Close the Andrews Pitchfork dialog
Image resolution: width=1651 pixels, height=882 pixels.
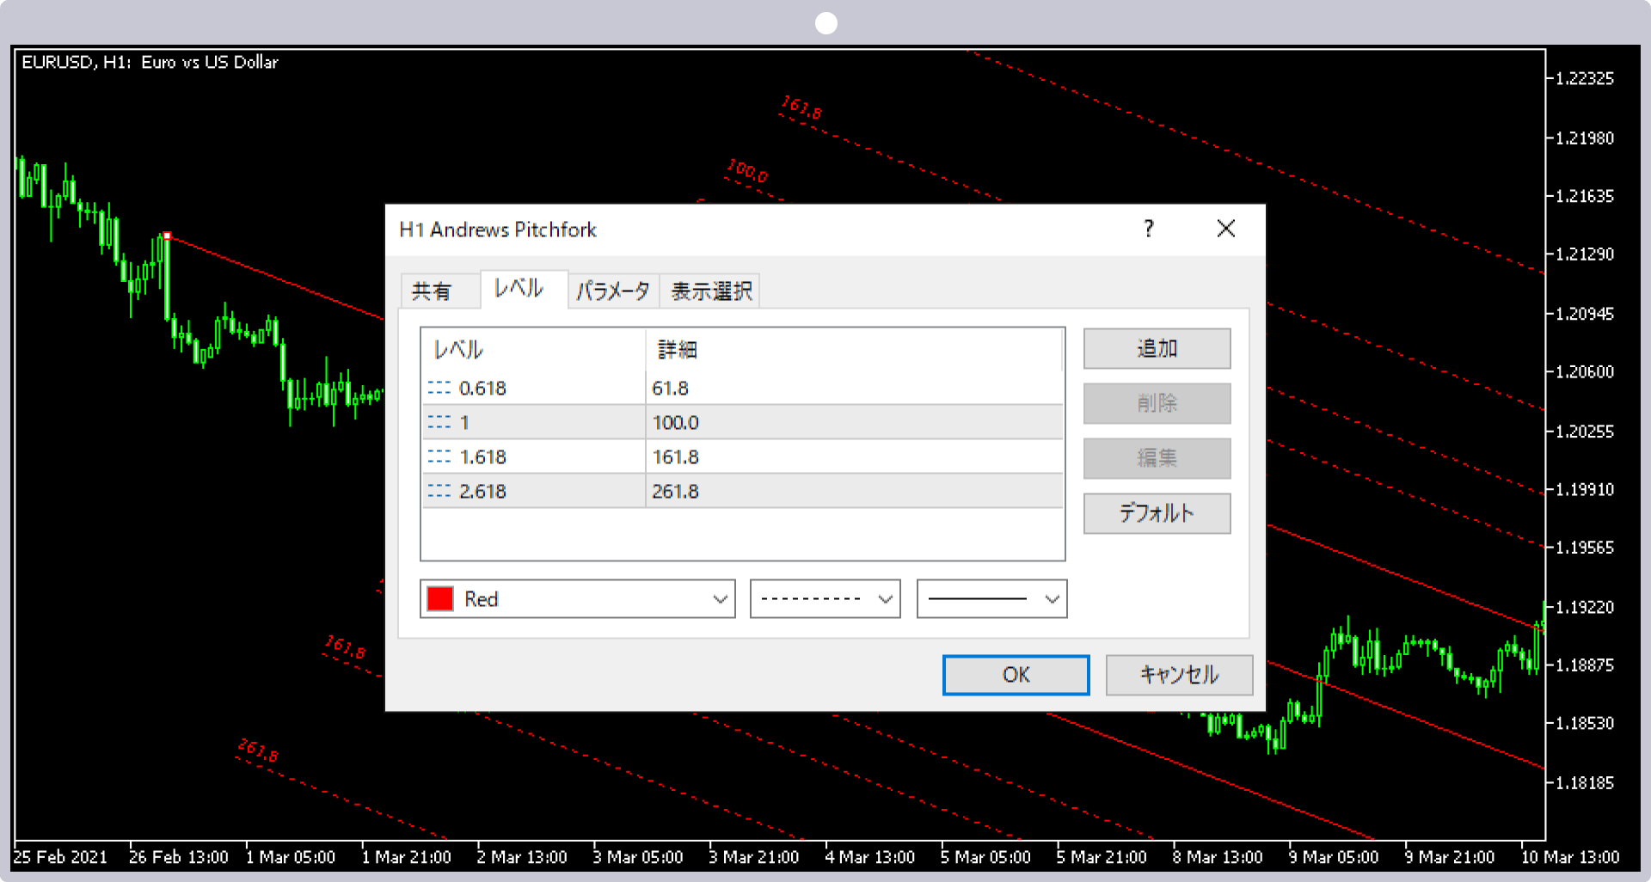tap(1226, 229)
